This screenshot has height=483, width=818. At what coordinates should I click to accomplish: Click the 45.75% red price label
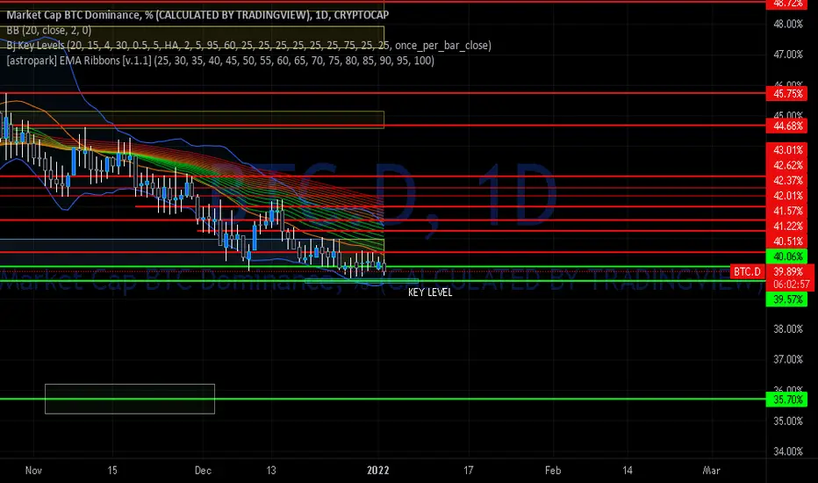coord(786,94)
